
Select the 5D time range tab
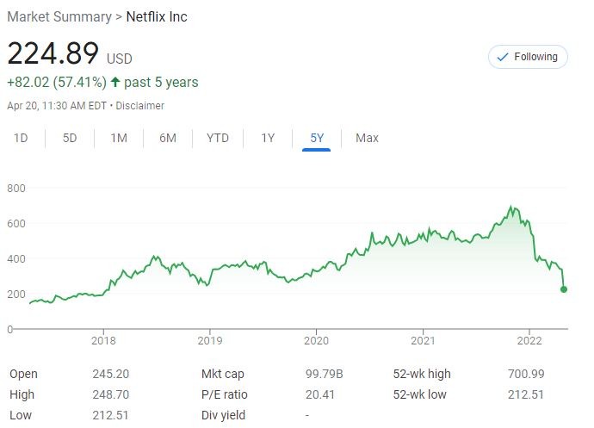70,138
